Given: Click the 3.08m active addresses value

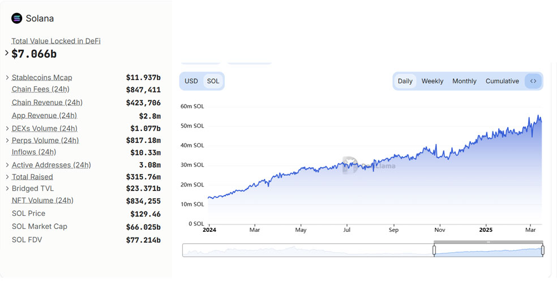Looking at the screenshot, I should pos(150,165).
